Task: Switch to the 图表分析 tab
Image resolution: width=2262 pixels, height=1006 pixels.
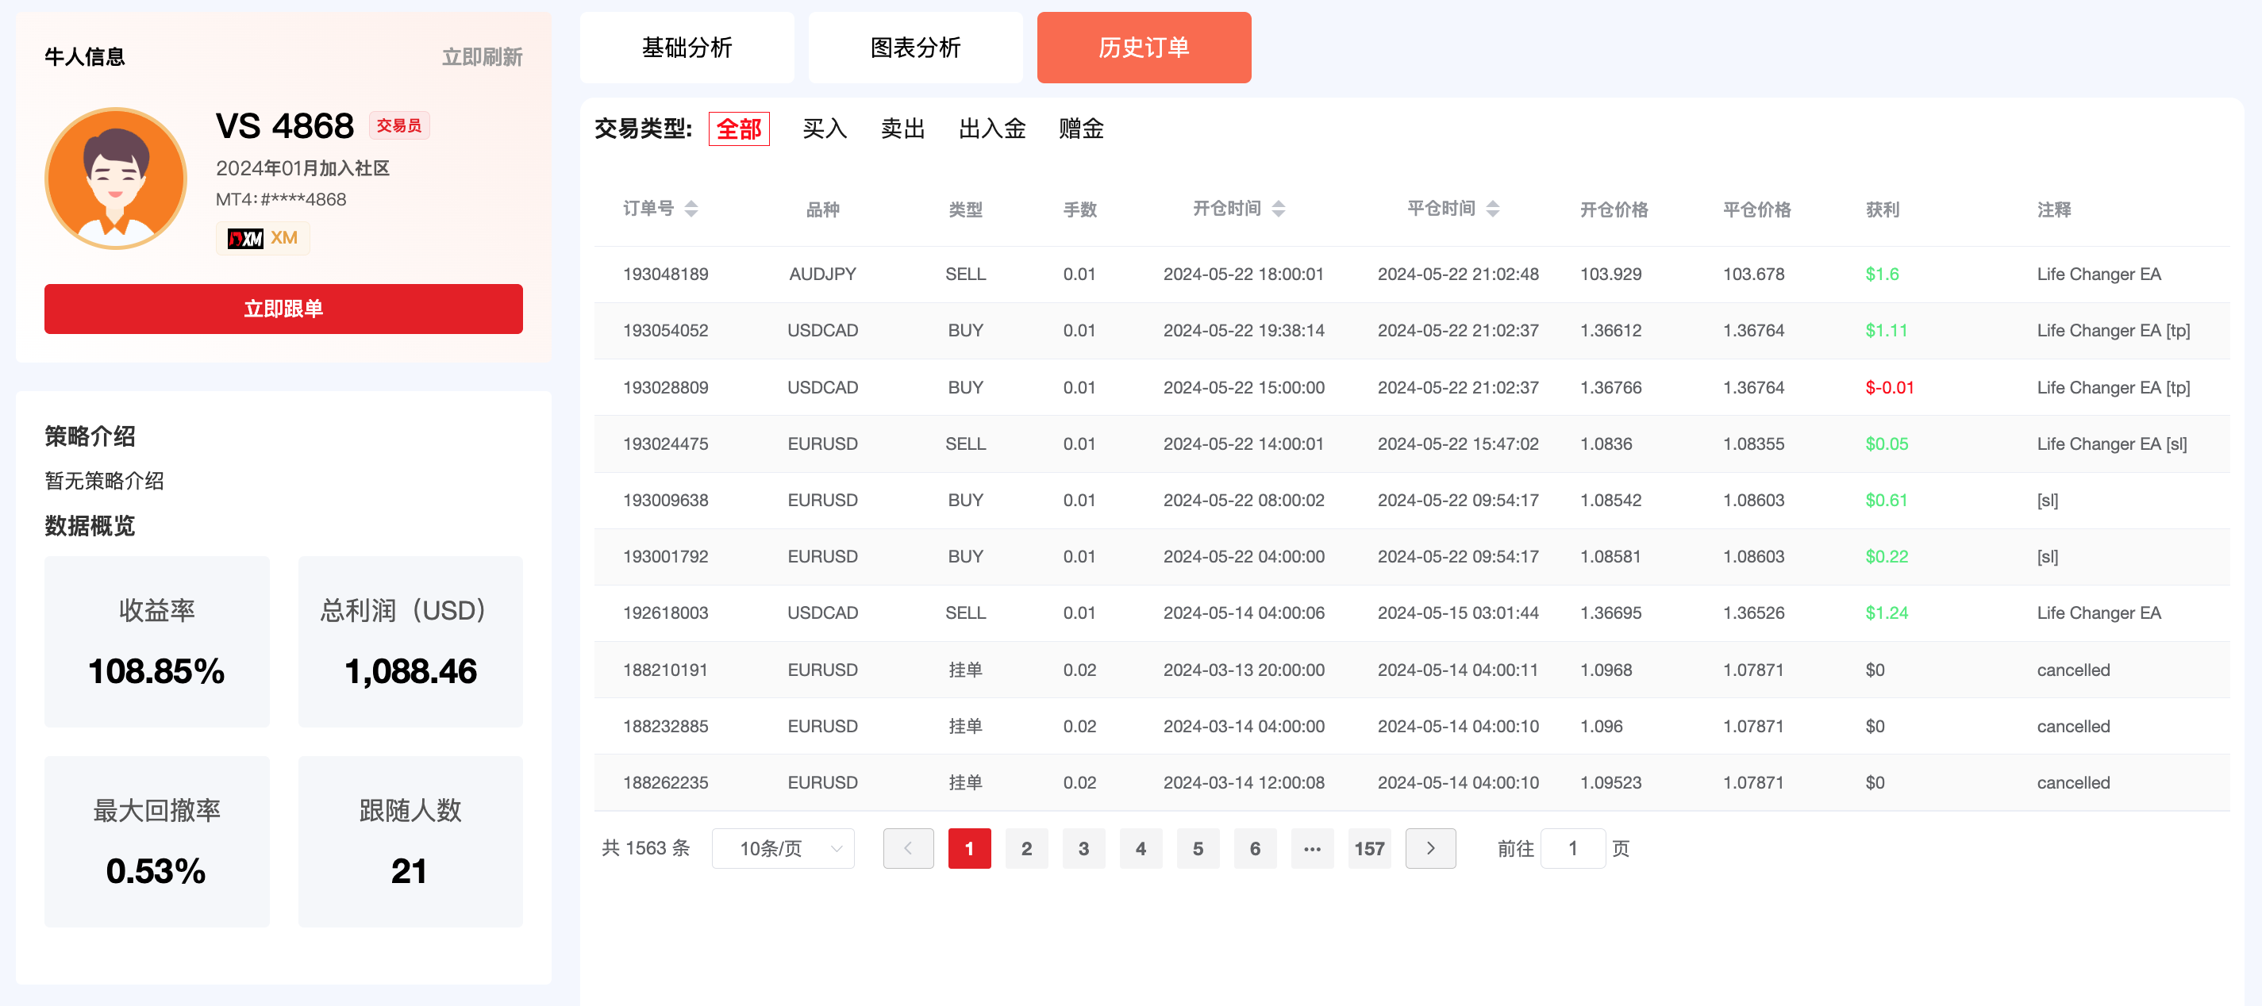Action: pos(915,48)
